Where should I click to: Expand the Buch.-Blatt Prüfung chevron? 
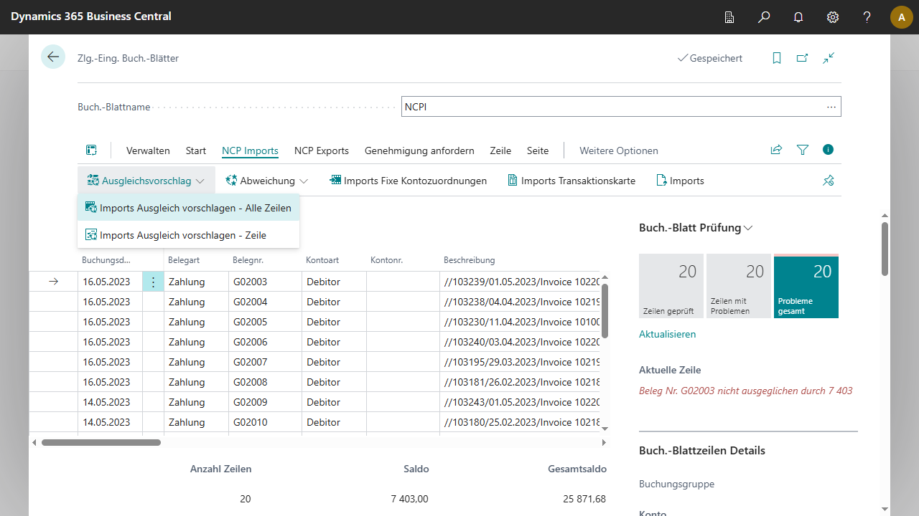click(x=748, y=228)
